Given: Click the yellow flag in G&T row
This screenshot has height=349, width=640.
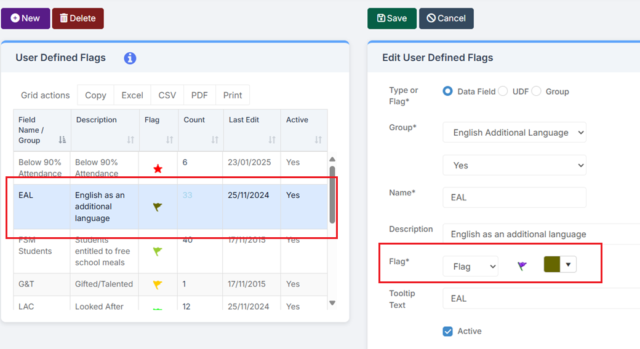Looking at the screenshot, I should pyautogui.click(x=158, y=284).
